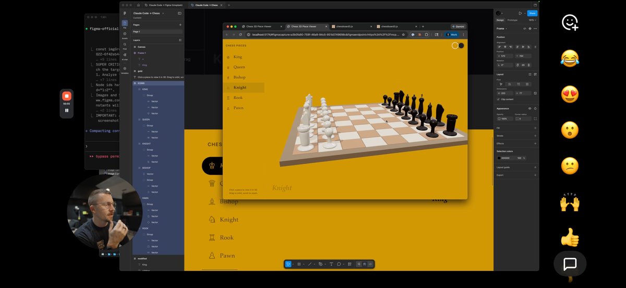This screenshot has width=626, height=288.
Task: Select the Move tool in bottom toolbar
Action: pyautogui.click(x=288, y=264)
